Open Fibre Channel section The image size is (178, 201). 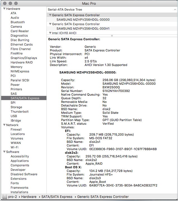tap(21, 49)
